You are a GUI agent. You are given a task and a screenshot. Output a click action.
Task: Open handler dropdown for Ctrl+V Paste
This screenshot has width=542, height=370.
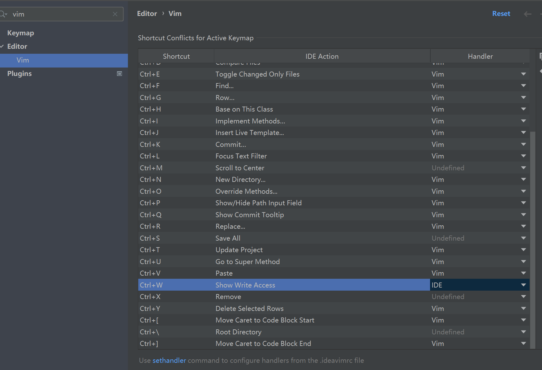[x=523, y=273]
